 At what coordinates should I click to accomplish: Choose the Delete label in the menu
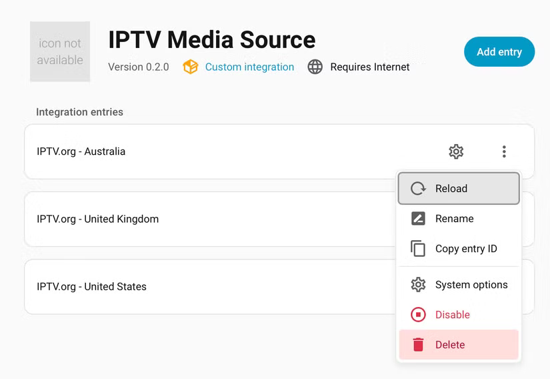450,345
